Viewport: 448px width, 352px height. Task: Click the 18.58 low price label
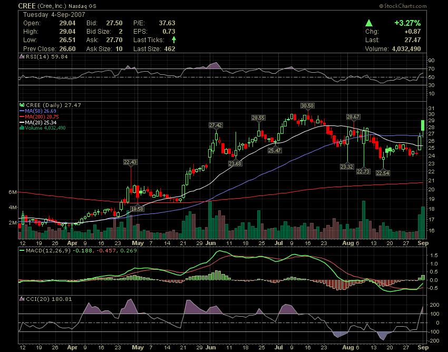137,209
